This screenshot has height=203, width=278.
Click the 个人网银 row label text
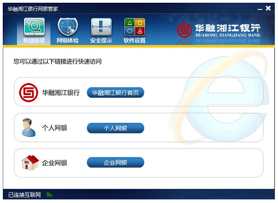coord(54,128)
